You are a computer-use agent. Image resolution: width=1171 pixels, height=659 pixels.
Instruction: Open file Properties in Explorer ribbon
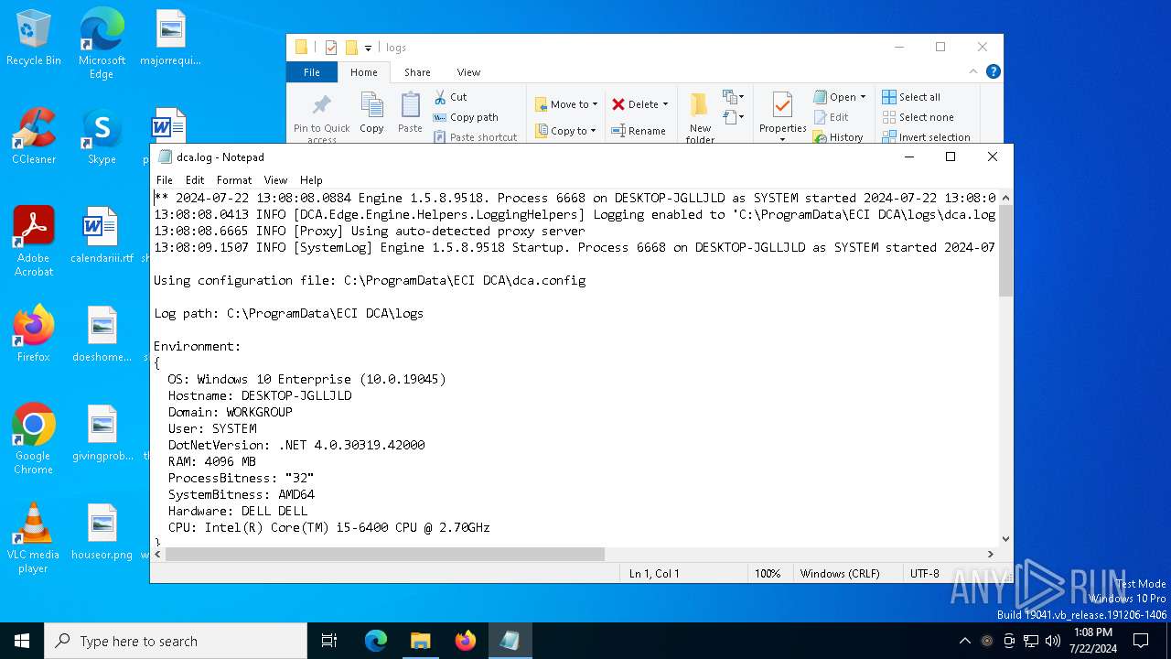tap(782, 112)
